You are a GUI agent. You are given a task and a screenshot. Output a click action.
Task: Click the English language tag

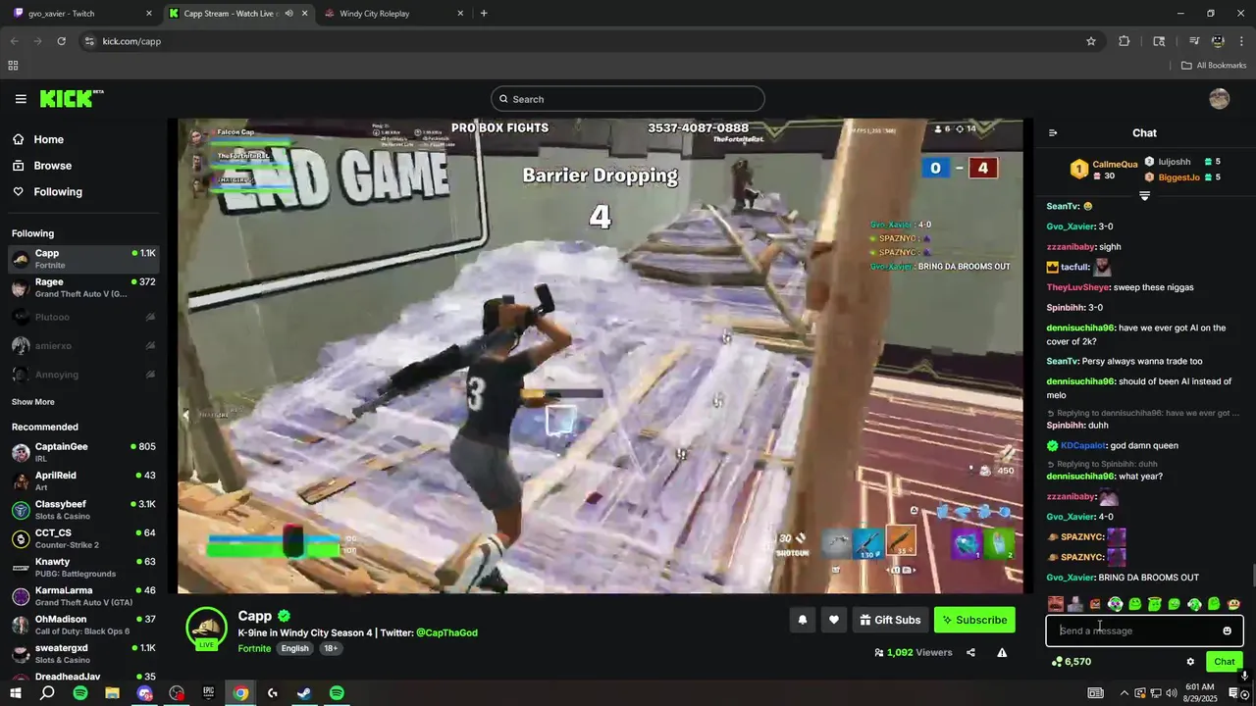(294, 648)
